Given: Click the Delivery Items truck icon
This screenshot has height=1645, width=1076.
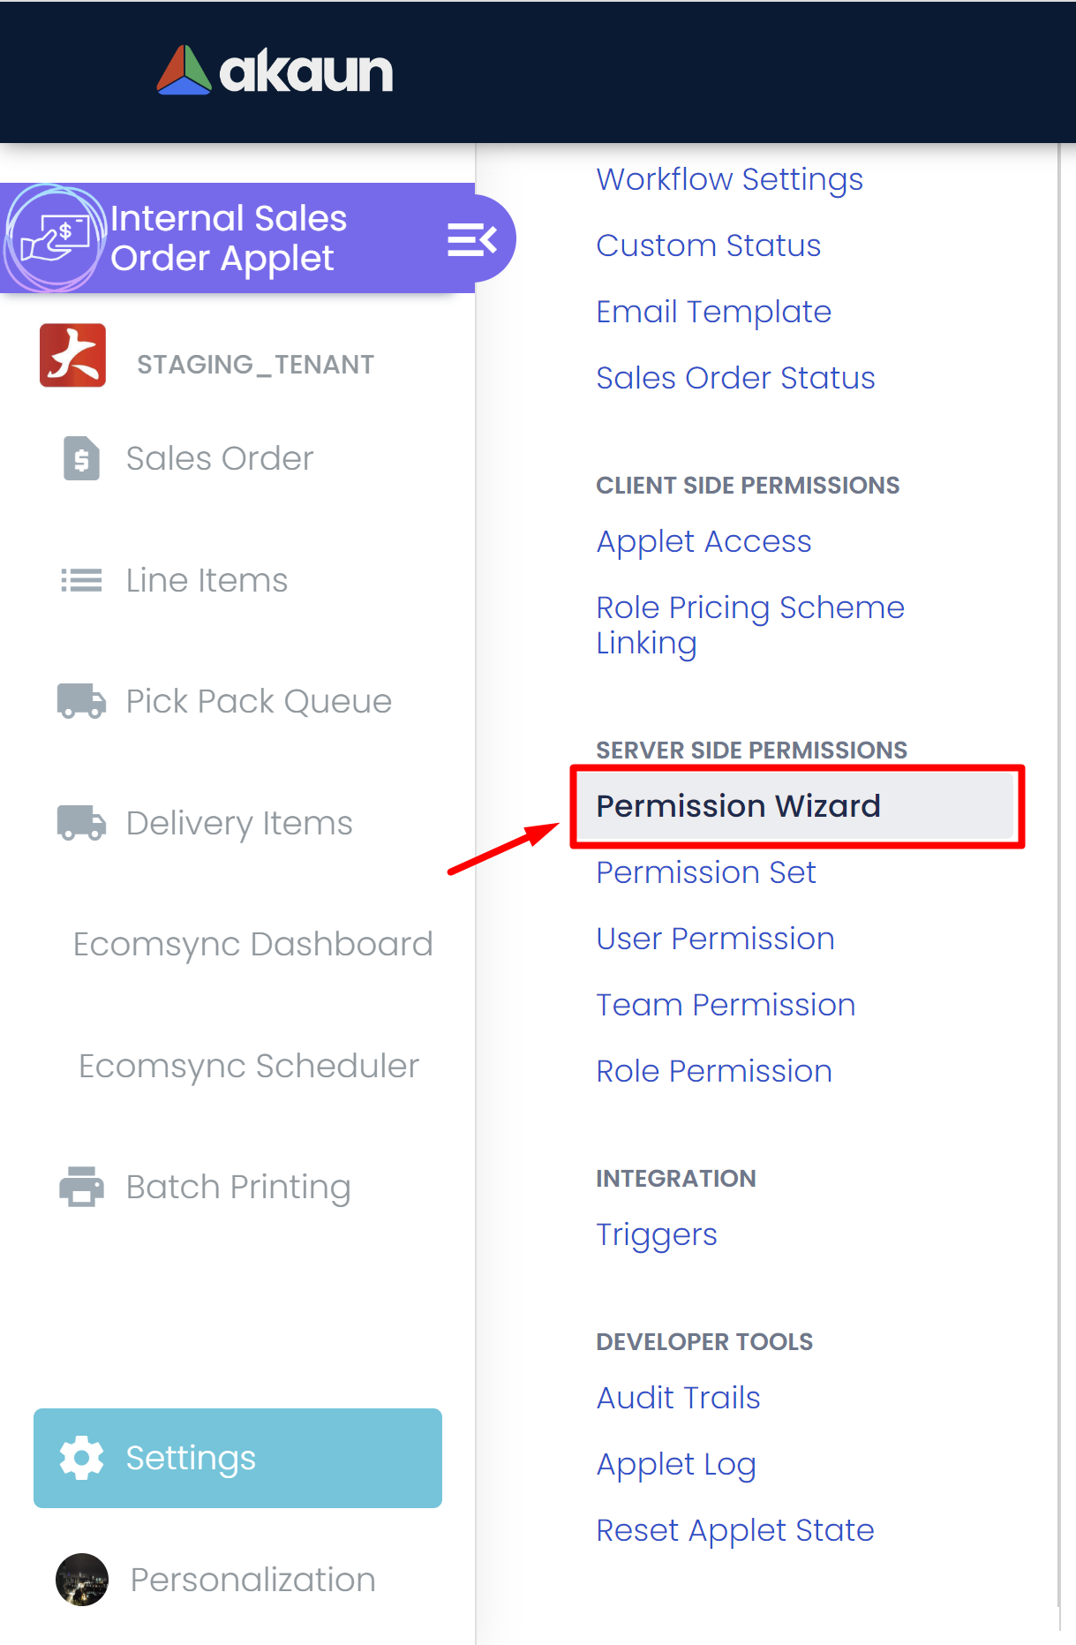Looking at the screenshot, I should click(81, 822).
